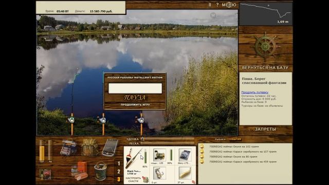329x185 pixels.
Task: Click the right fishing rod reel on shore
Action: coord(140,120)
